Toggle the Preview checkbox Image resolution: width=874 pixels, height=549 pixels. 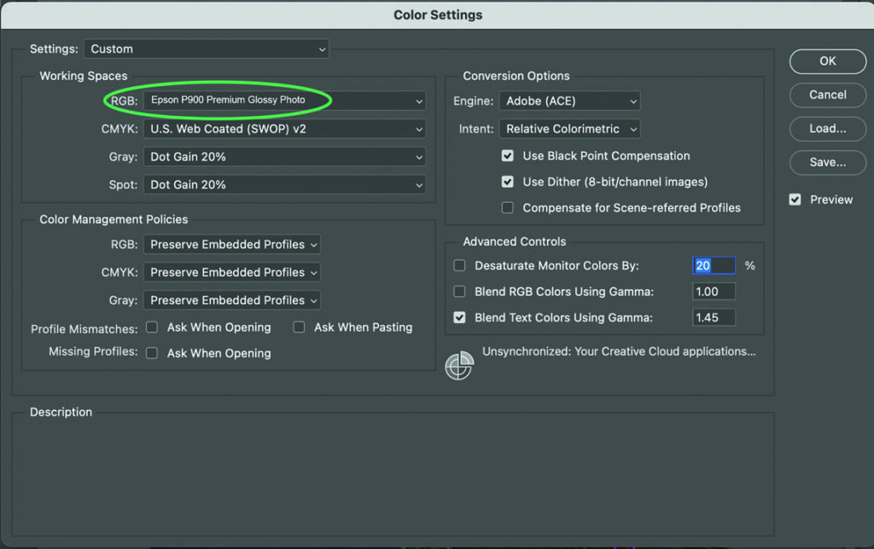coord(795,199)
